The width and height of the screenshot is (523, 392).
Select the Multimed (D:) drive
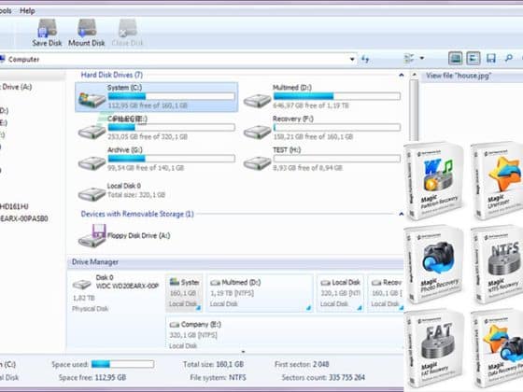pos(322,97)
